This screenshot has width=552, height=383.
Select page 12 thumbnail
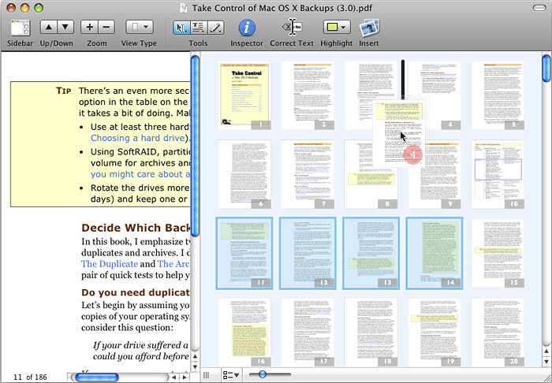coord(308,253)
